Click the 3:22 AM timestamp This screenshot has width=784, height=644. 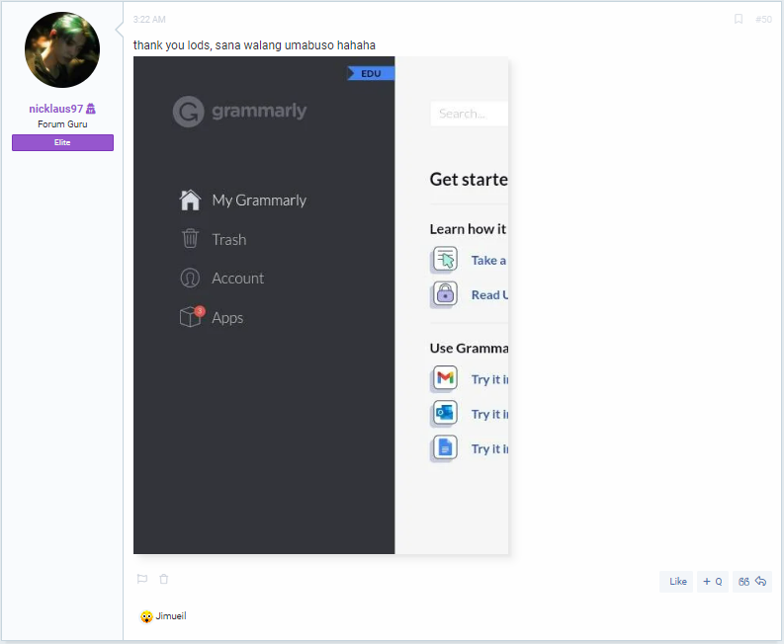[x=149, y=20]
